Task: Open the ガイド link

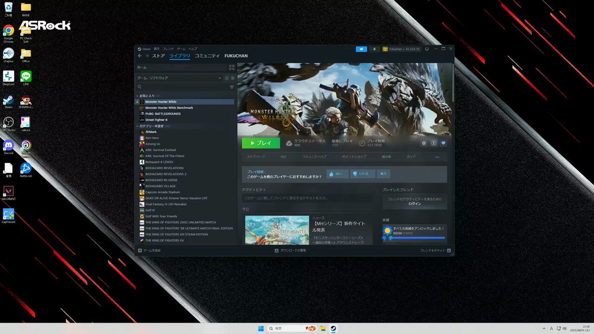Action: pos(411,157)
